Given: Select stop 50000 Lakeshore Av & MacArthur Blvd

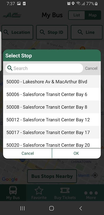Looking at the screenshot, I should pyautogui.click(x=52, y=82).
